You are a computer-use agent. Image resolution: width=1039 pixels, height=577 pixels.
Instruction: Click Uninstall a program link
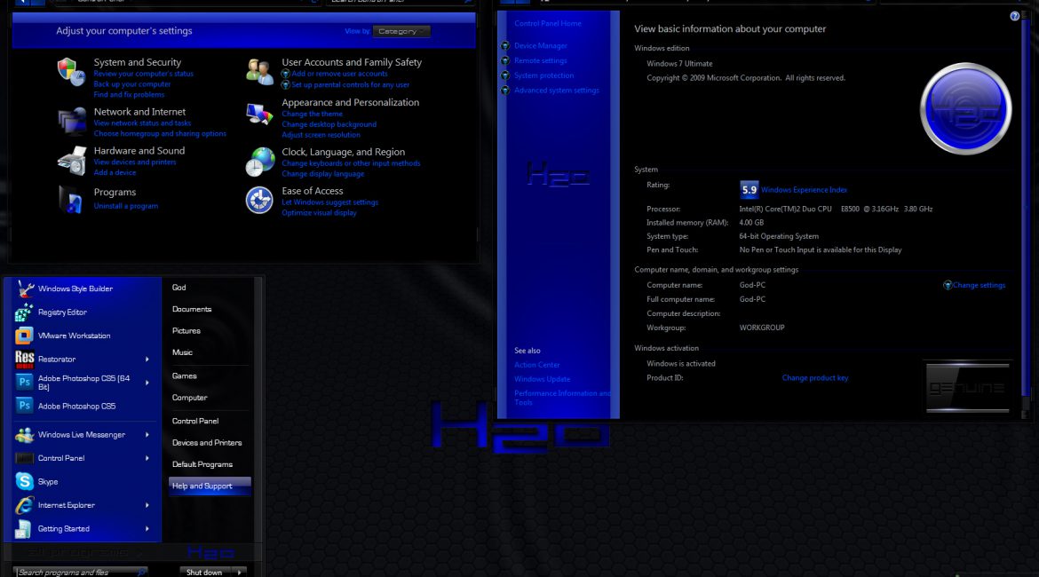click(x=126, y=206)
